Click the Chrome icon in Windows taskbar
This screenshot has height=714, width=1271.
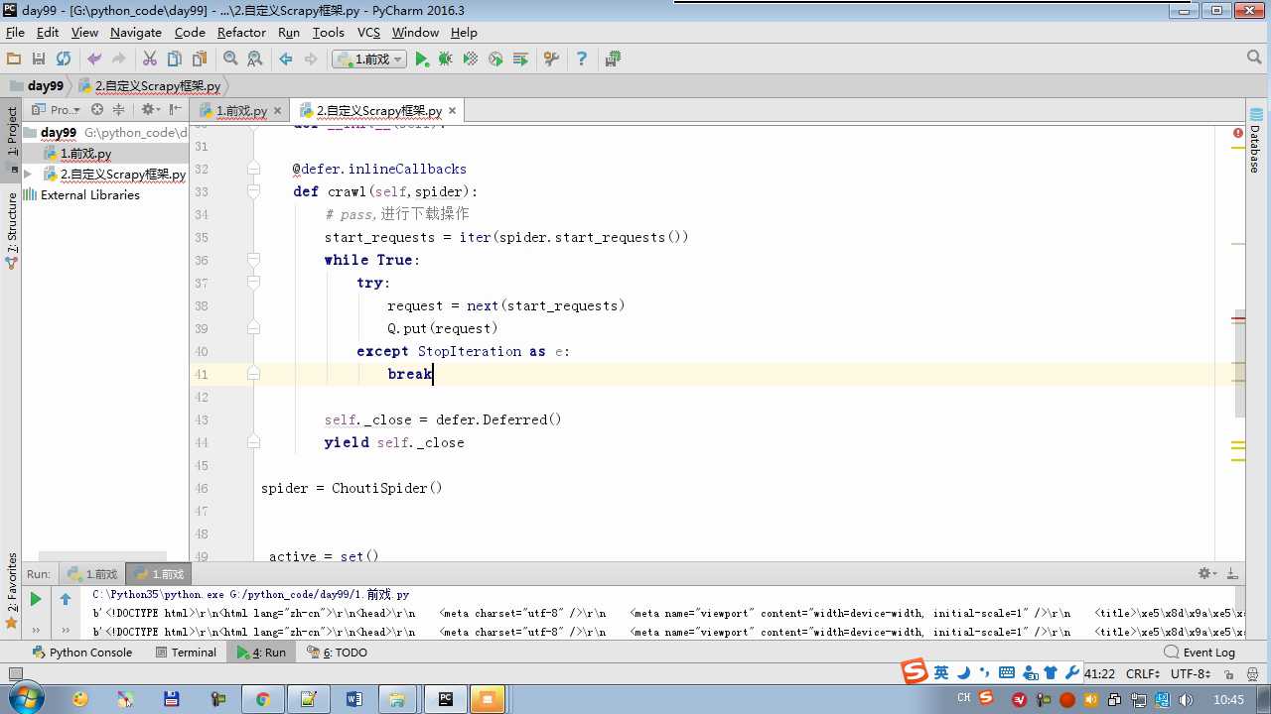click(x=263, y=699)
